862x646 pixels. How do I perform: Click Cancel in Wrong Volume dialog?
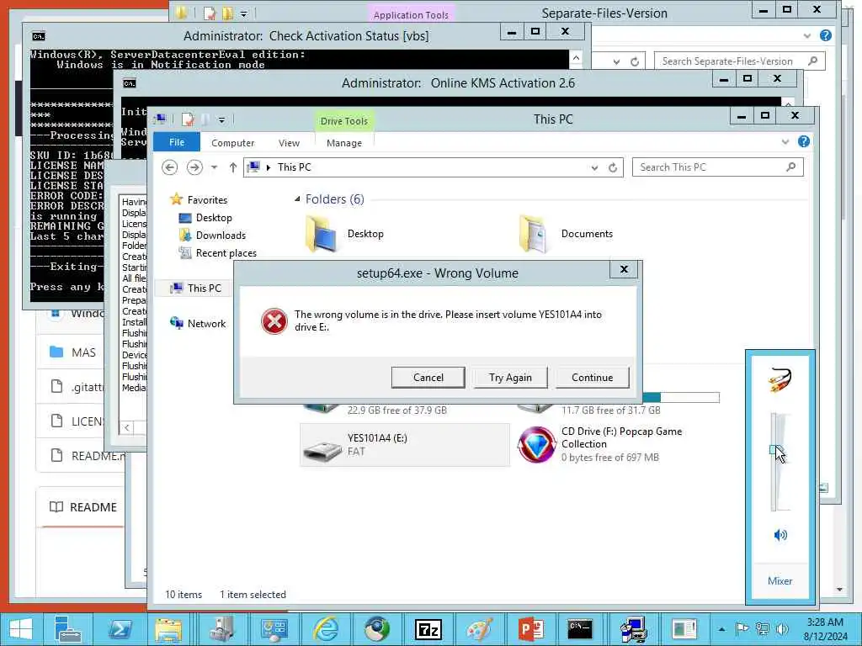coord(428,378)
